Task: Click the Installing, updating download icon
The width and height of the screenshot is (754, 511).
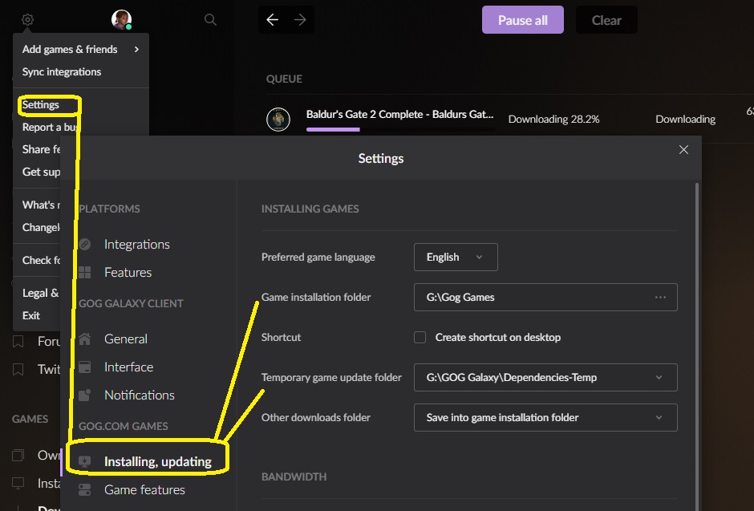Action: click(85, 461)
